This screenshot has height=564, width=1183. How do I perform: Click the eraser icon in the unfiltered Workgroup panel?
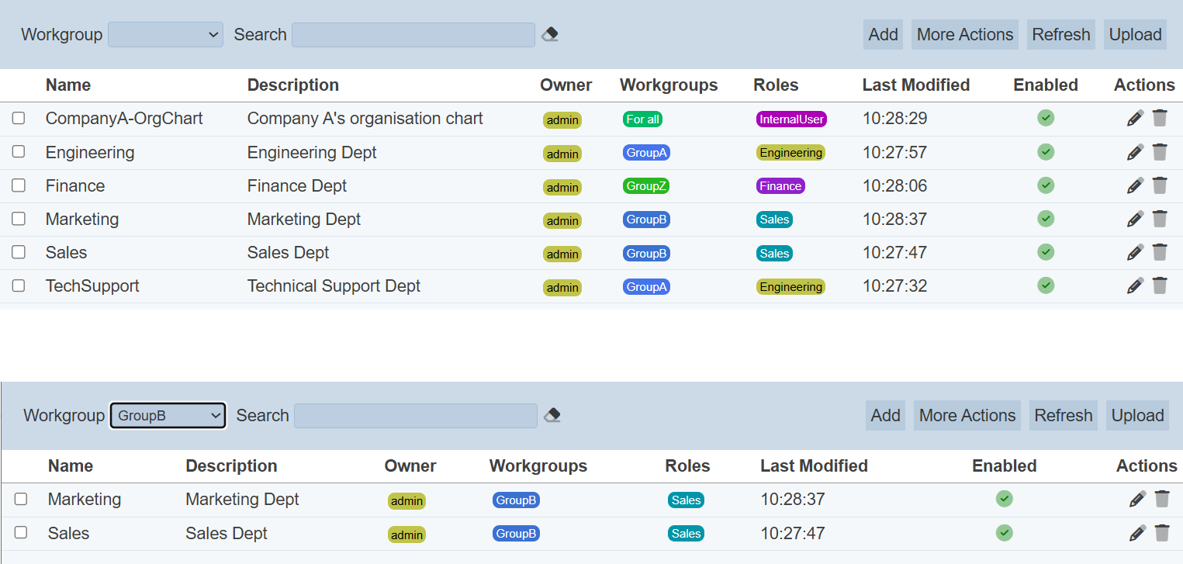[550, 35]
